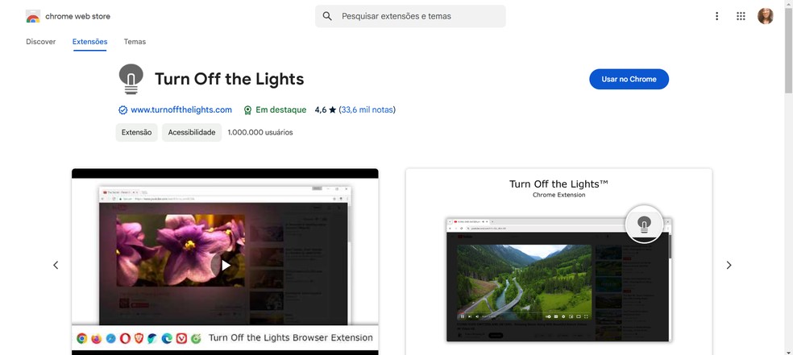Click the 4,6 star rating text
Screen dimensions: 793x355
(326, 109)
